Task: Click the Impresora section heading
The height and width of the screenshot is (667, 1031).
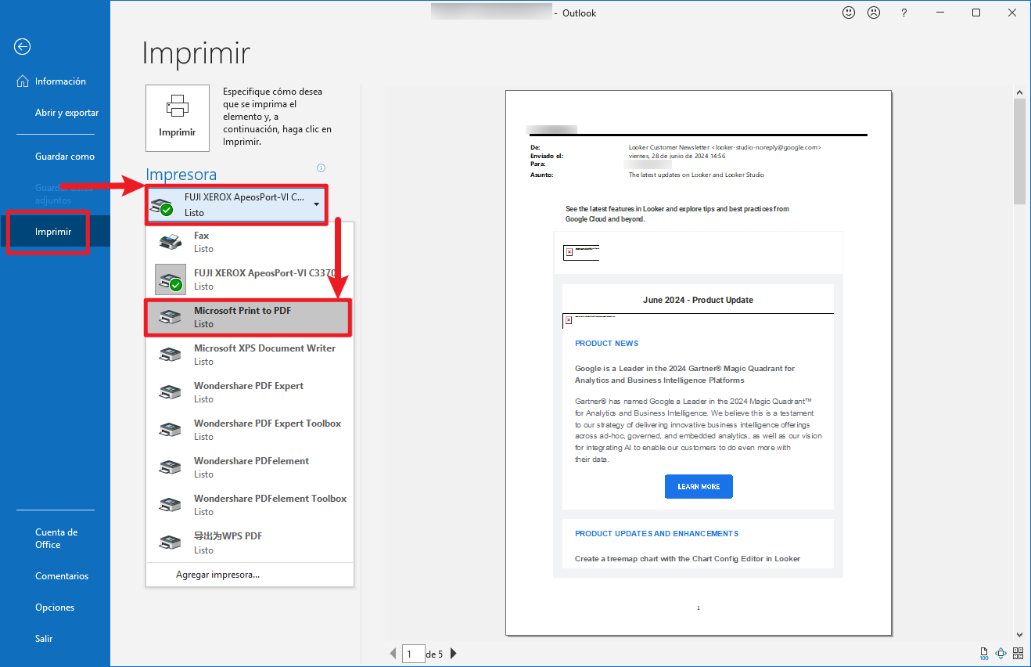Action: pyautogui.click(x=181, y=175)
